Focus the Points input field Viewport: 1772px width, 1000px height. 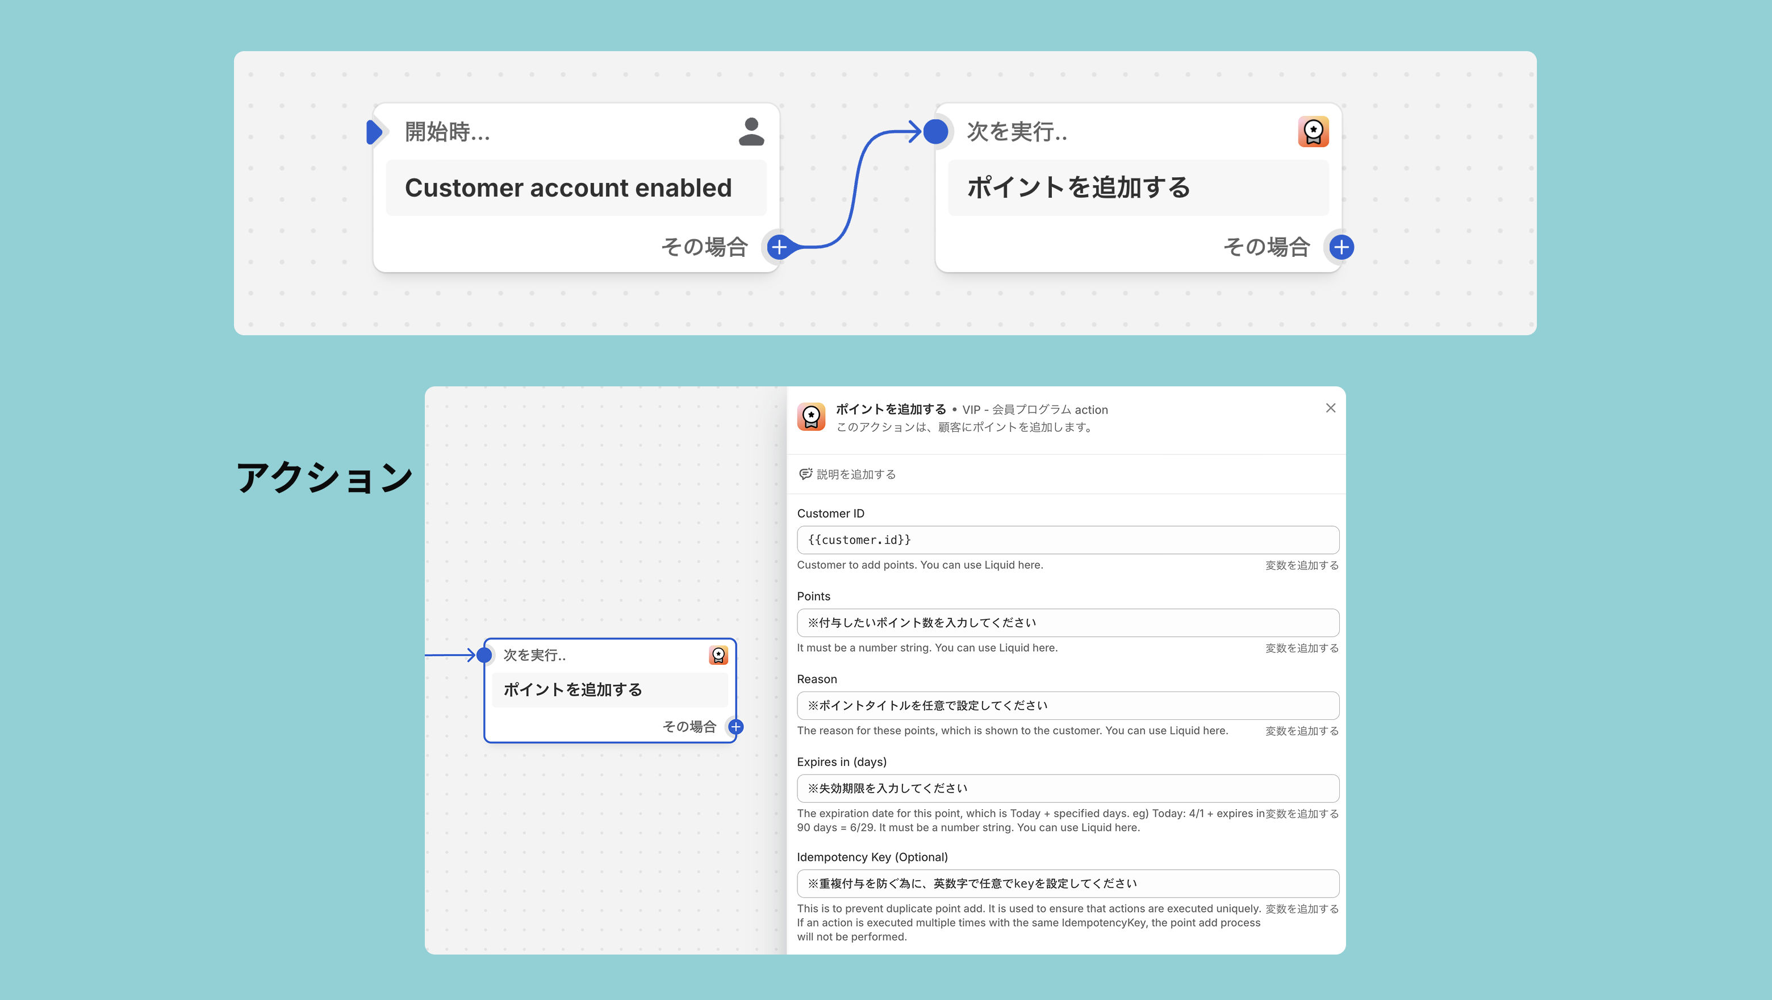[1067, 622]
